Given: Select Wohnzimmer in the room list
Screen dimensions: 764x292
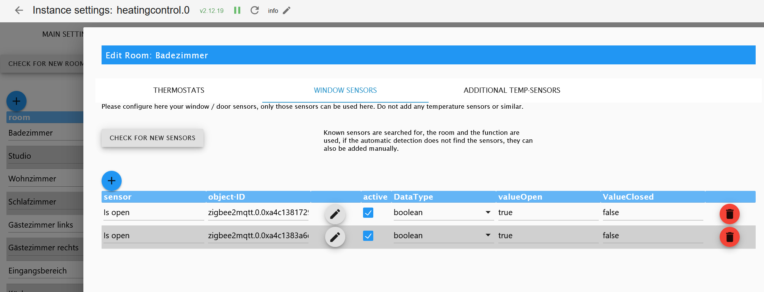Looking at the screenshot, I should [x=45, y=179].
